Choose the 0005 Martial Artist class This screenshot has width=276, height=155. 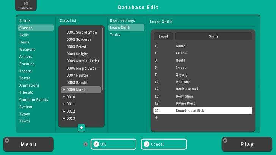click(83, 61)
